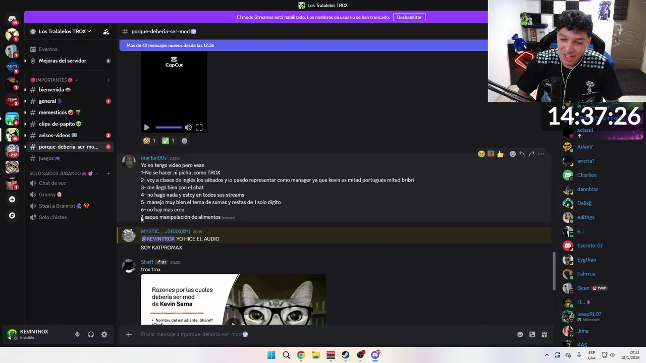Expand Los Tralalelos TROX server menu
This screenshot has width=646, height=363.
click(x=65, y=31)
